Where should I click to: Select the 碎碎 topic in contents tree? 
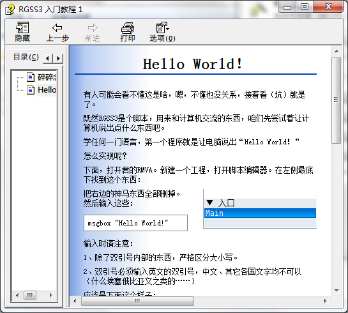tap(47, 77)
